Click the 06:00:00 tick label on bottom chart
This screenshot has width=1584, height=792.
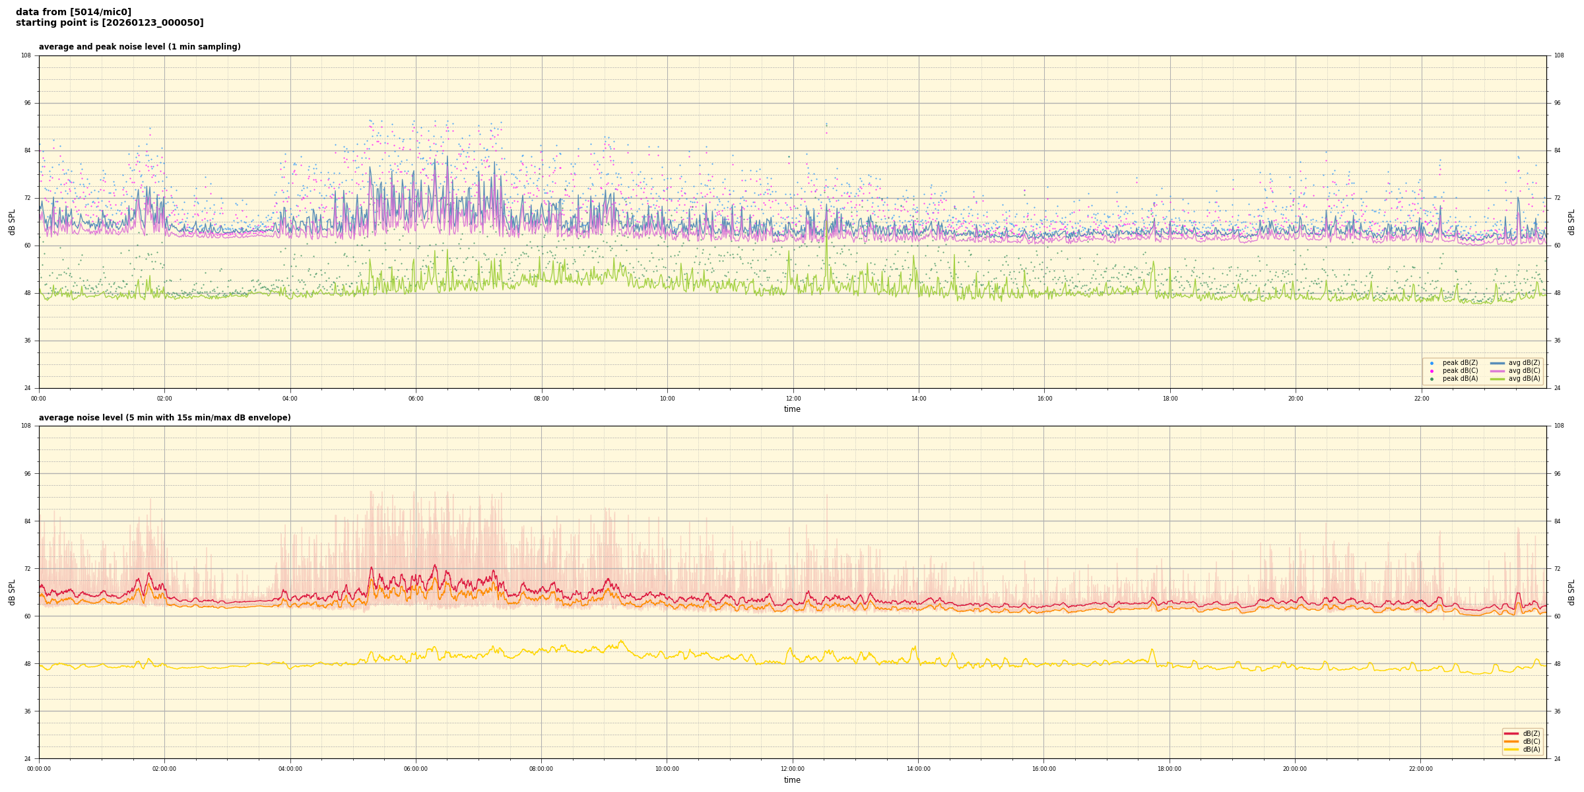point(416,769)
